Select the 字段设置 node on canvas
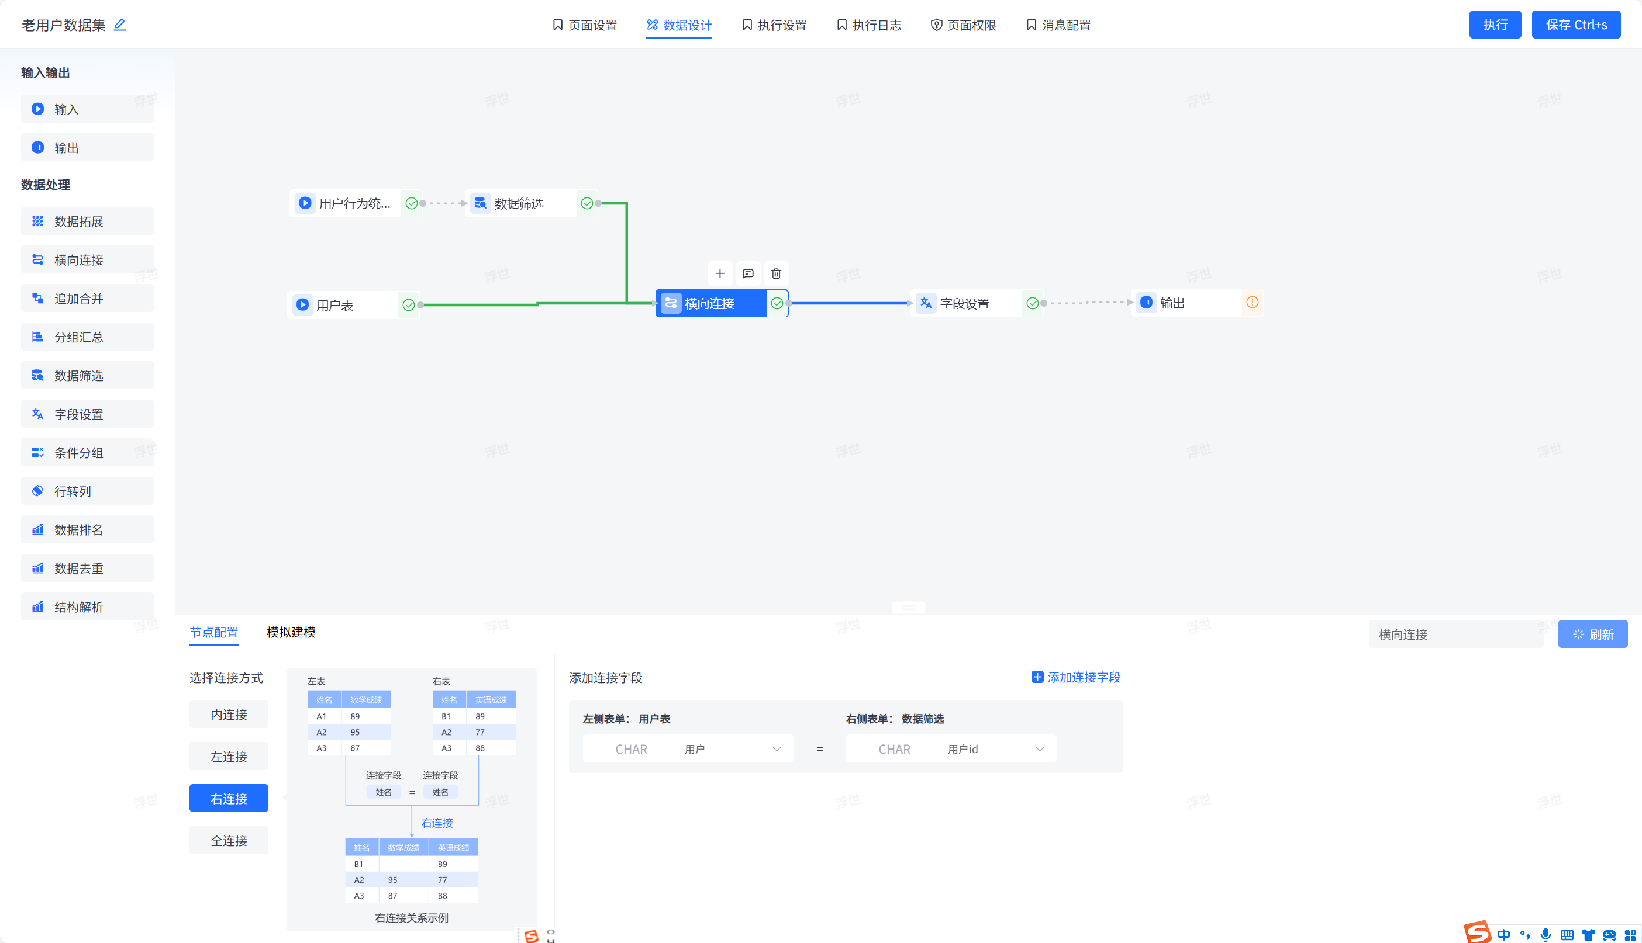Image resolution: width=1642 pixels, height=943 pixels. [x=965, y=303]
